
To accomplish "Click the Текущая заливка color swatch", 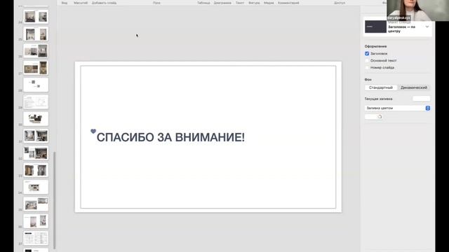I will (422, 99).
